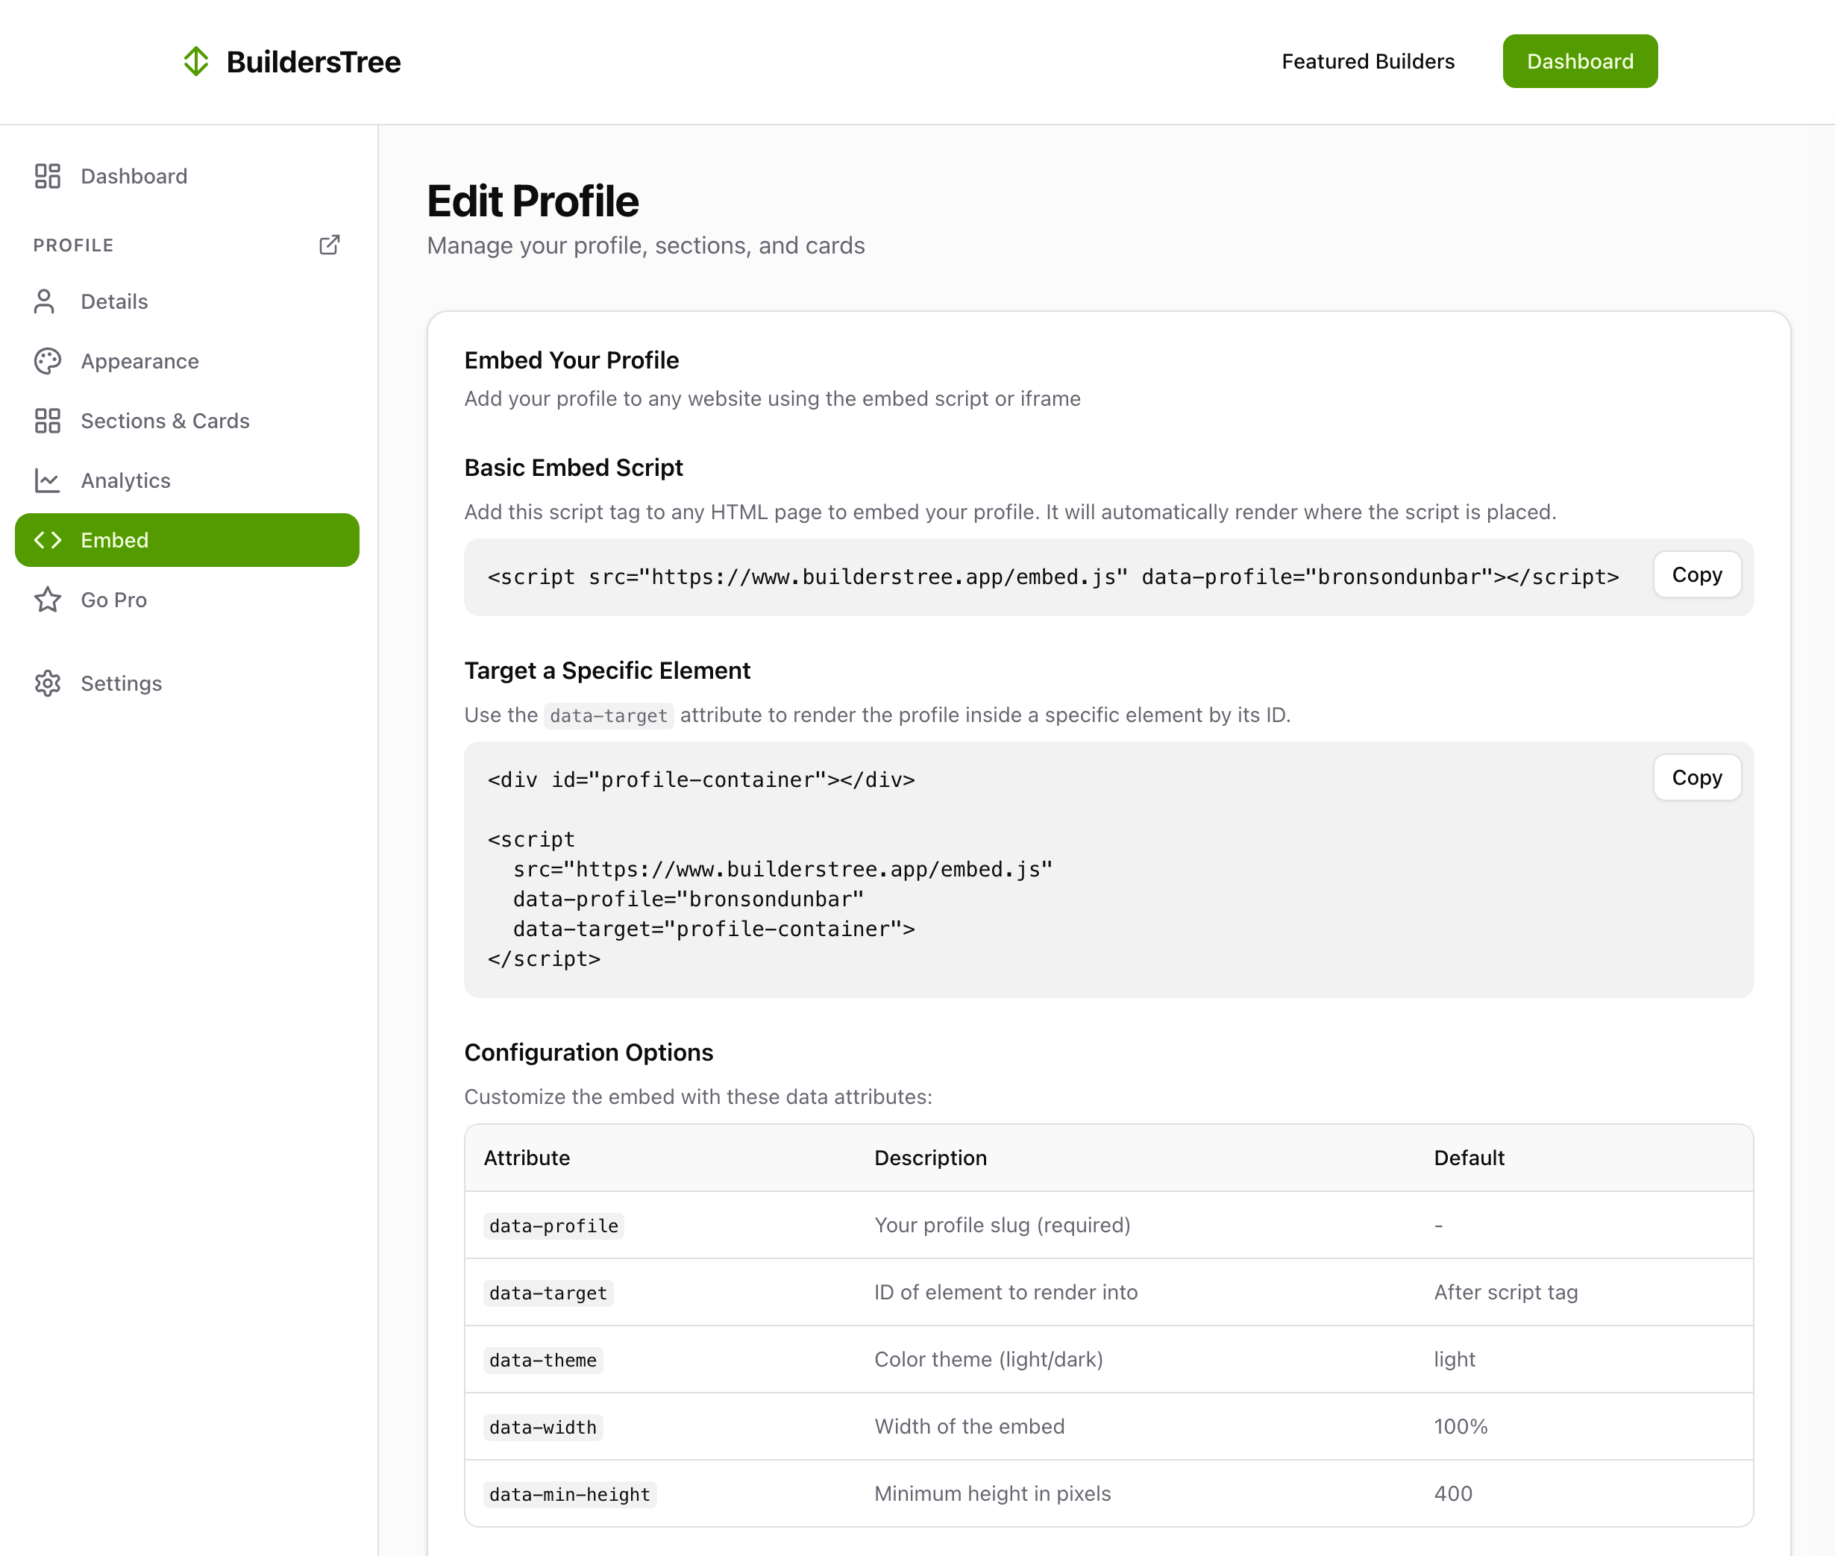1835x1556 pixels.
Task: Click the Embed code brackets icon
Action: click(48, 540)
